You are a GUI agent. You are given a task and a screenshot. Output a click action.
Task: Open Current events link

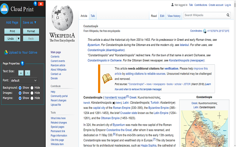(58, 61)
